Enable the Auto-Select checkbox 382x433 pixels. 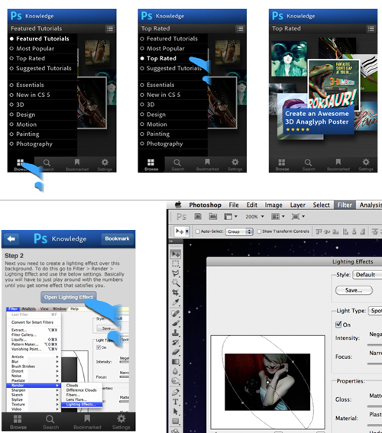(197, 231)
